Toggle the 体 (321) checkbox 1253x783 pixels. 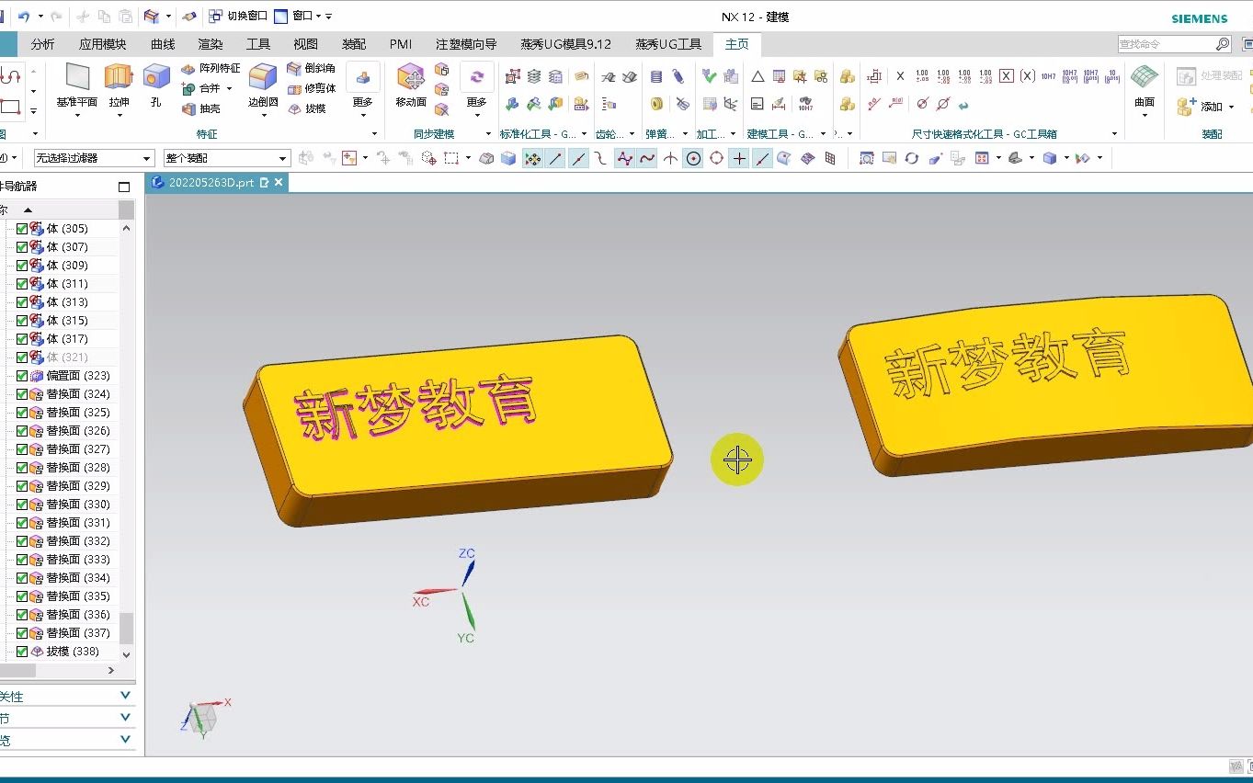22,357
